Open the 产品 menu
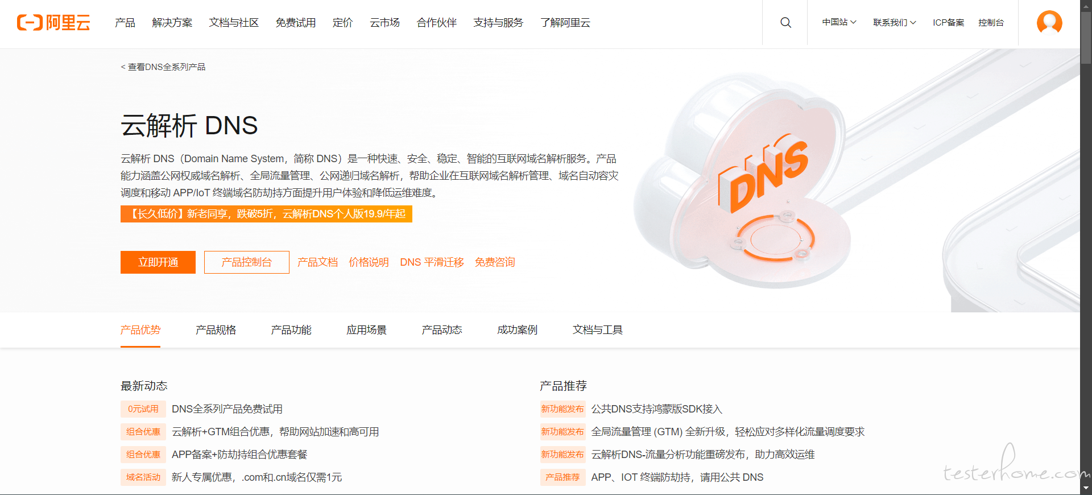 [125, 23]
